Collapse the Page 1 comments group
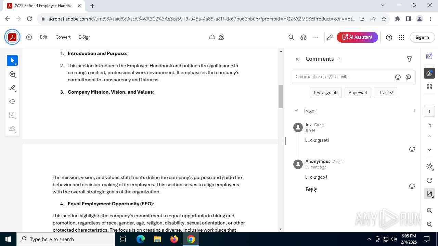Image resolution: width=438 pixels, height=246 pixels. tap(296, 110)
